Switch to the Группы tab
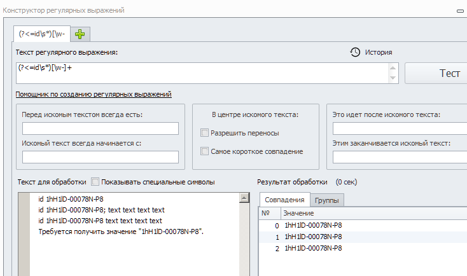This screenshot has width=467, height=276. click(x=328, y=200)
